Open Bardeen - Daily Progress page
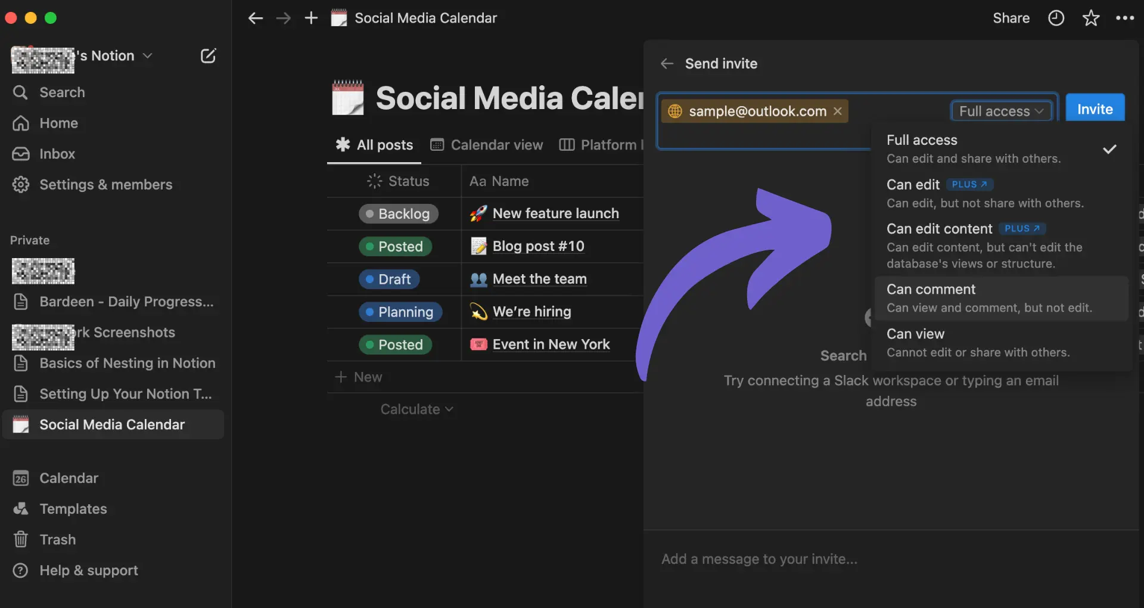1144x608 pixels. [113, 302]
